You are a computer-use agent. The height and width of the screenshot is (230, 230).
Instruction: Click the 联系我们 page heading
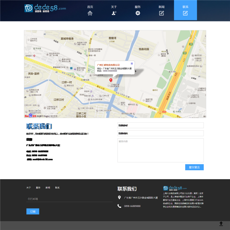pyautogui.click(x=39, y=126)
